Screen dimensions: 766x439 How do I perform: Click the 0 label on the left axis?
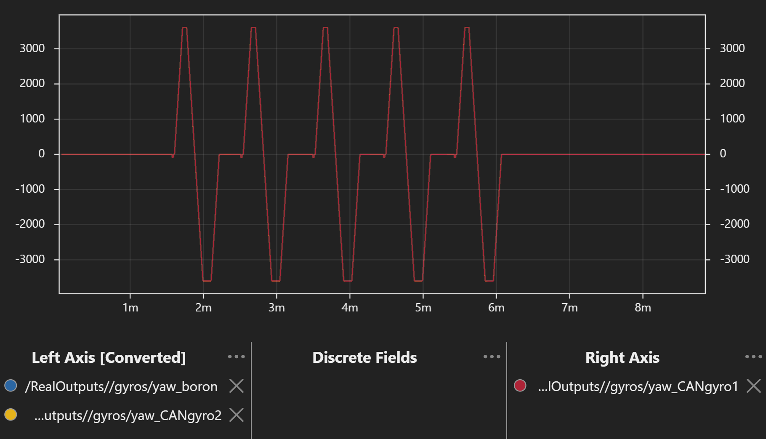(41, 154)
